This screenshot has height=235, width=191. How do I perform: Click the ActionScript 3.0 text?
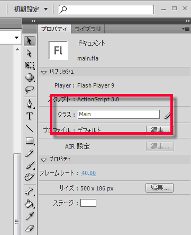[98, 99]
